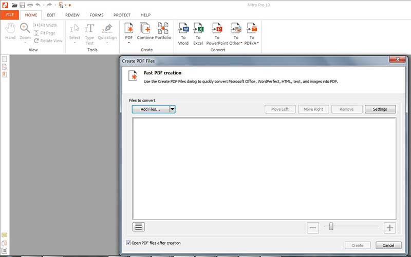This screenshot has width=411, height=257.
Task: Open the second left sidebar pane icon
Action: (x=5, y=67)
